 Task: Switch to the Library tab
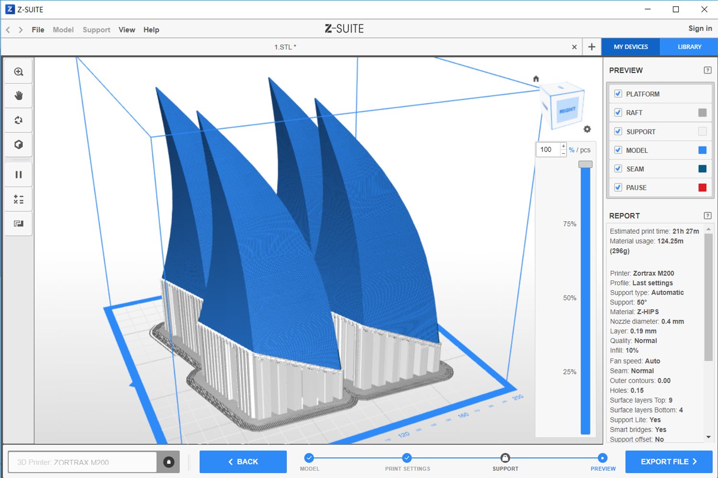point(689,47)
